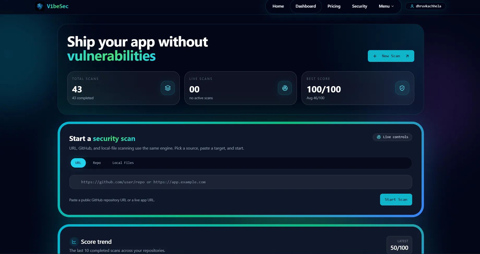Image resolution: width=480 pixels, height=254 pixels.
Task: Click the 'Score trend' heading
Action: 96,242
